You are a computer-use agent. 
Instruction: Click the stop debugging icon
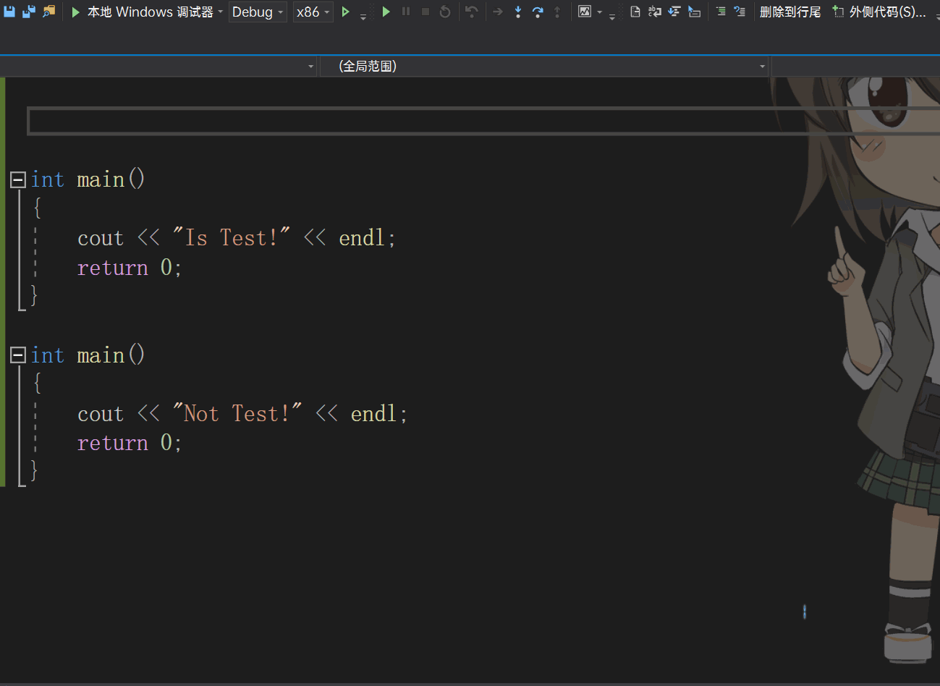[425, 12]
